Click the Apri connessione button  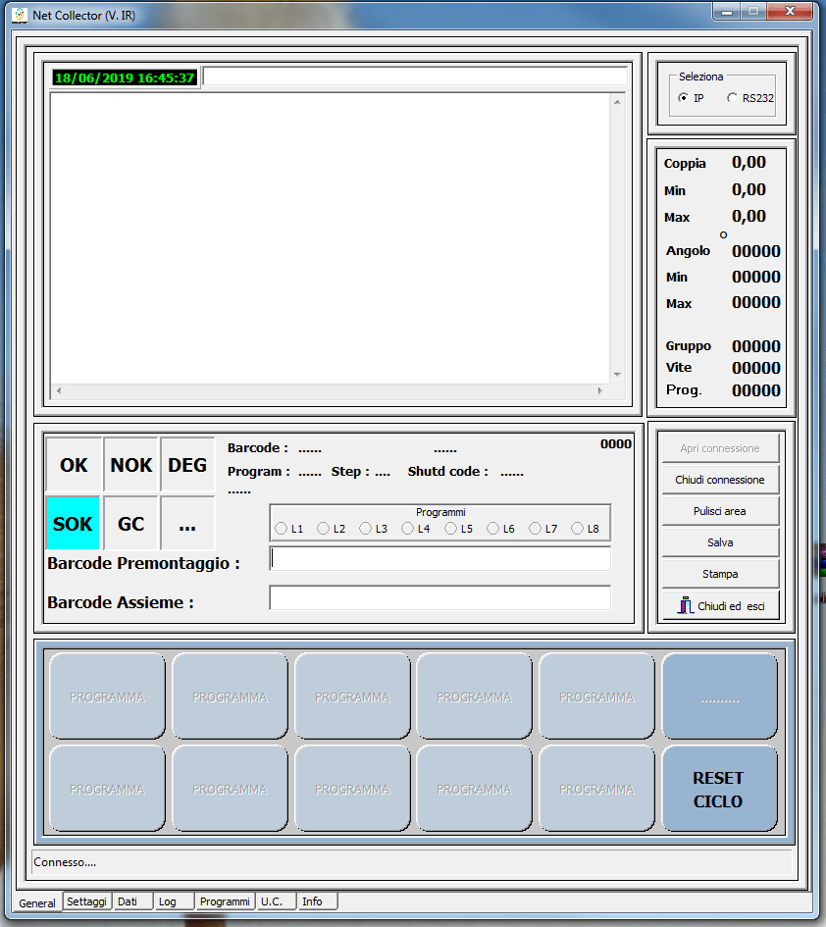(x=720, y=448)
